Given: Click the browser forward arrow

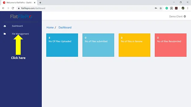Looking at the screenshot, I should coord(8,8).
